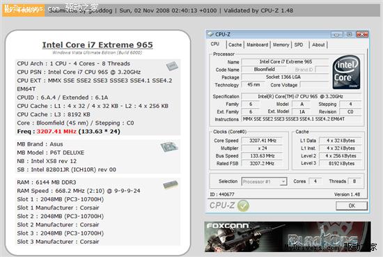
Task: Open the Cache tab in CPU-Z
Action: (235, 45)
